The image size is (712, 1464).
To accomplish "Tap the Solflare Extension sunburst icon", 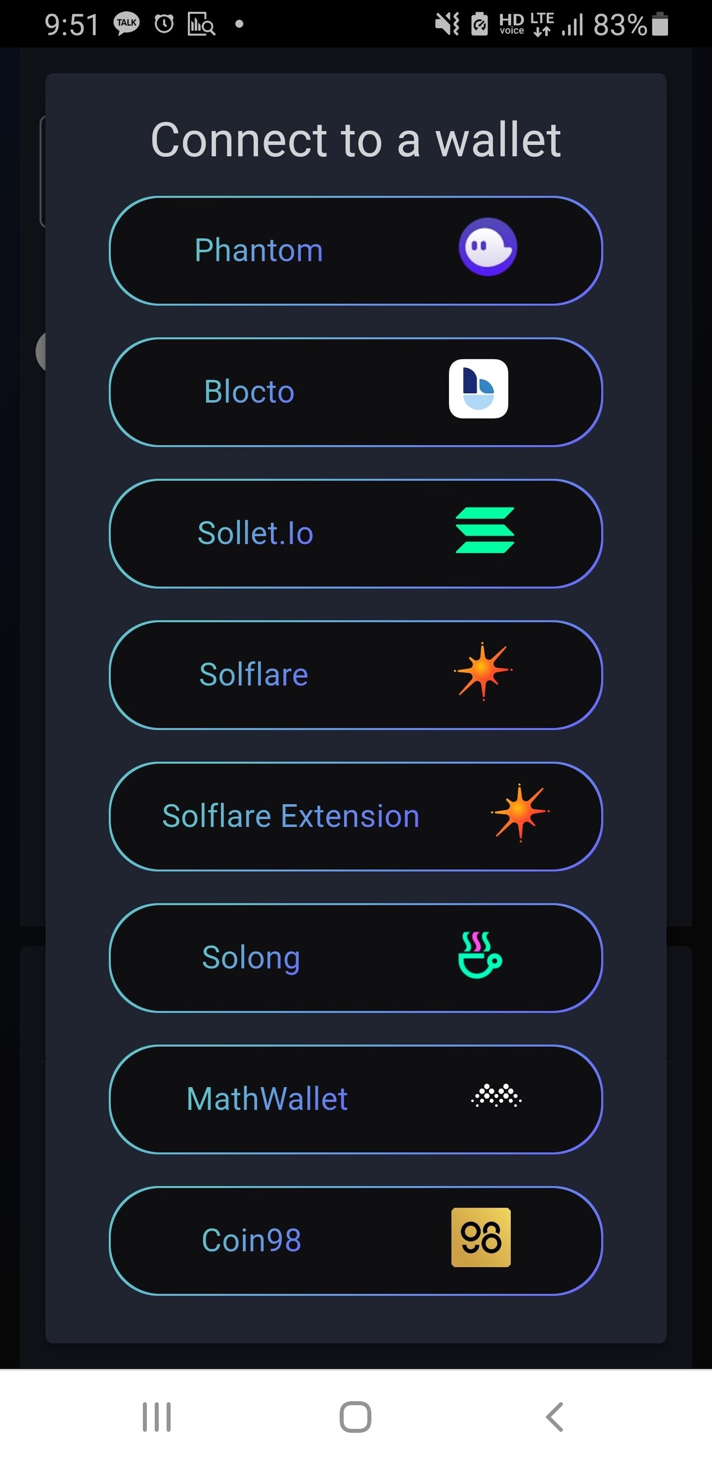I will tap(520, 813).
